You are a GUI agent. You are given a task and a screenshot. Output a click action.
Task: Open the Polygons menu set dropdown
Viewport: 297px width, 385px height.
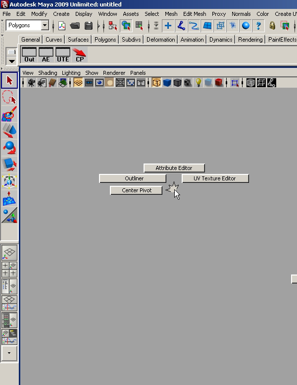tap(45, 25)
